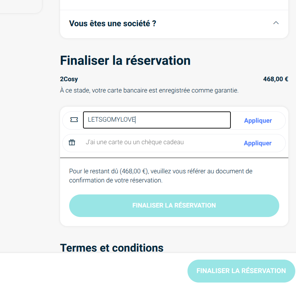This screenshot has width=296, height=284.
Task: Click the 'Vous êtes une société ?' header text
Action: tap(113, 24)
